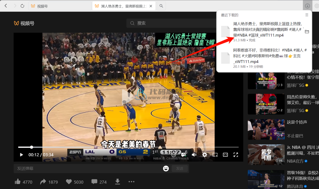Toggle the danmaku comments icon in player
Image resolution: width=319 pixels, height=189 pixels.
click(x=184, y=155)
